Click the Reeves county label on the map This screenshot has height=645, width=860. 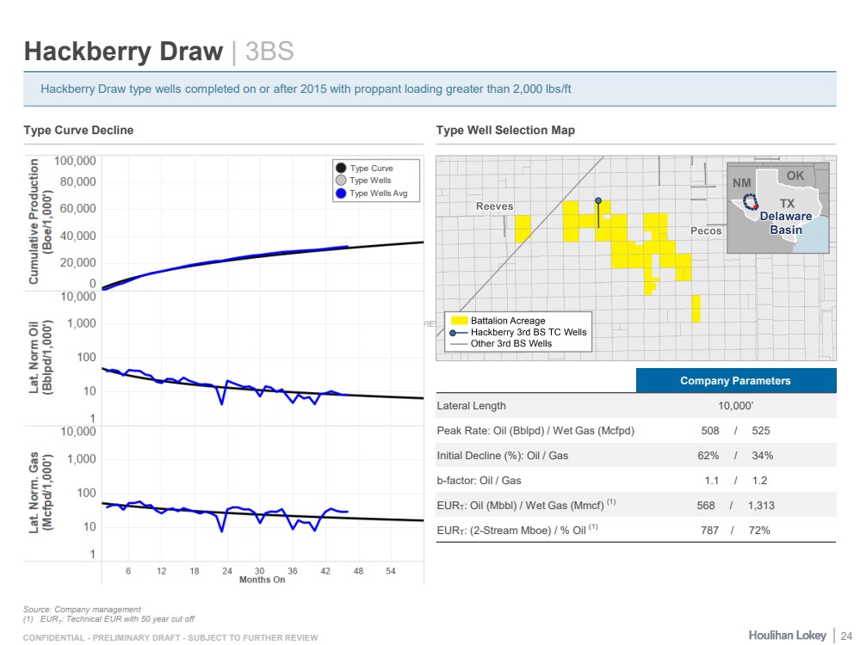point(494,206)
